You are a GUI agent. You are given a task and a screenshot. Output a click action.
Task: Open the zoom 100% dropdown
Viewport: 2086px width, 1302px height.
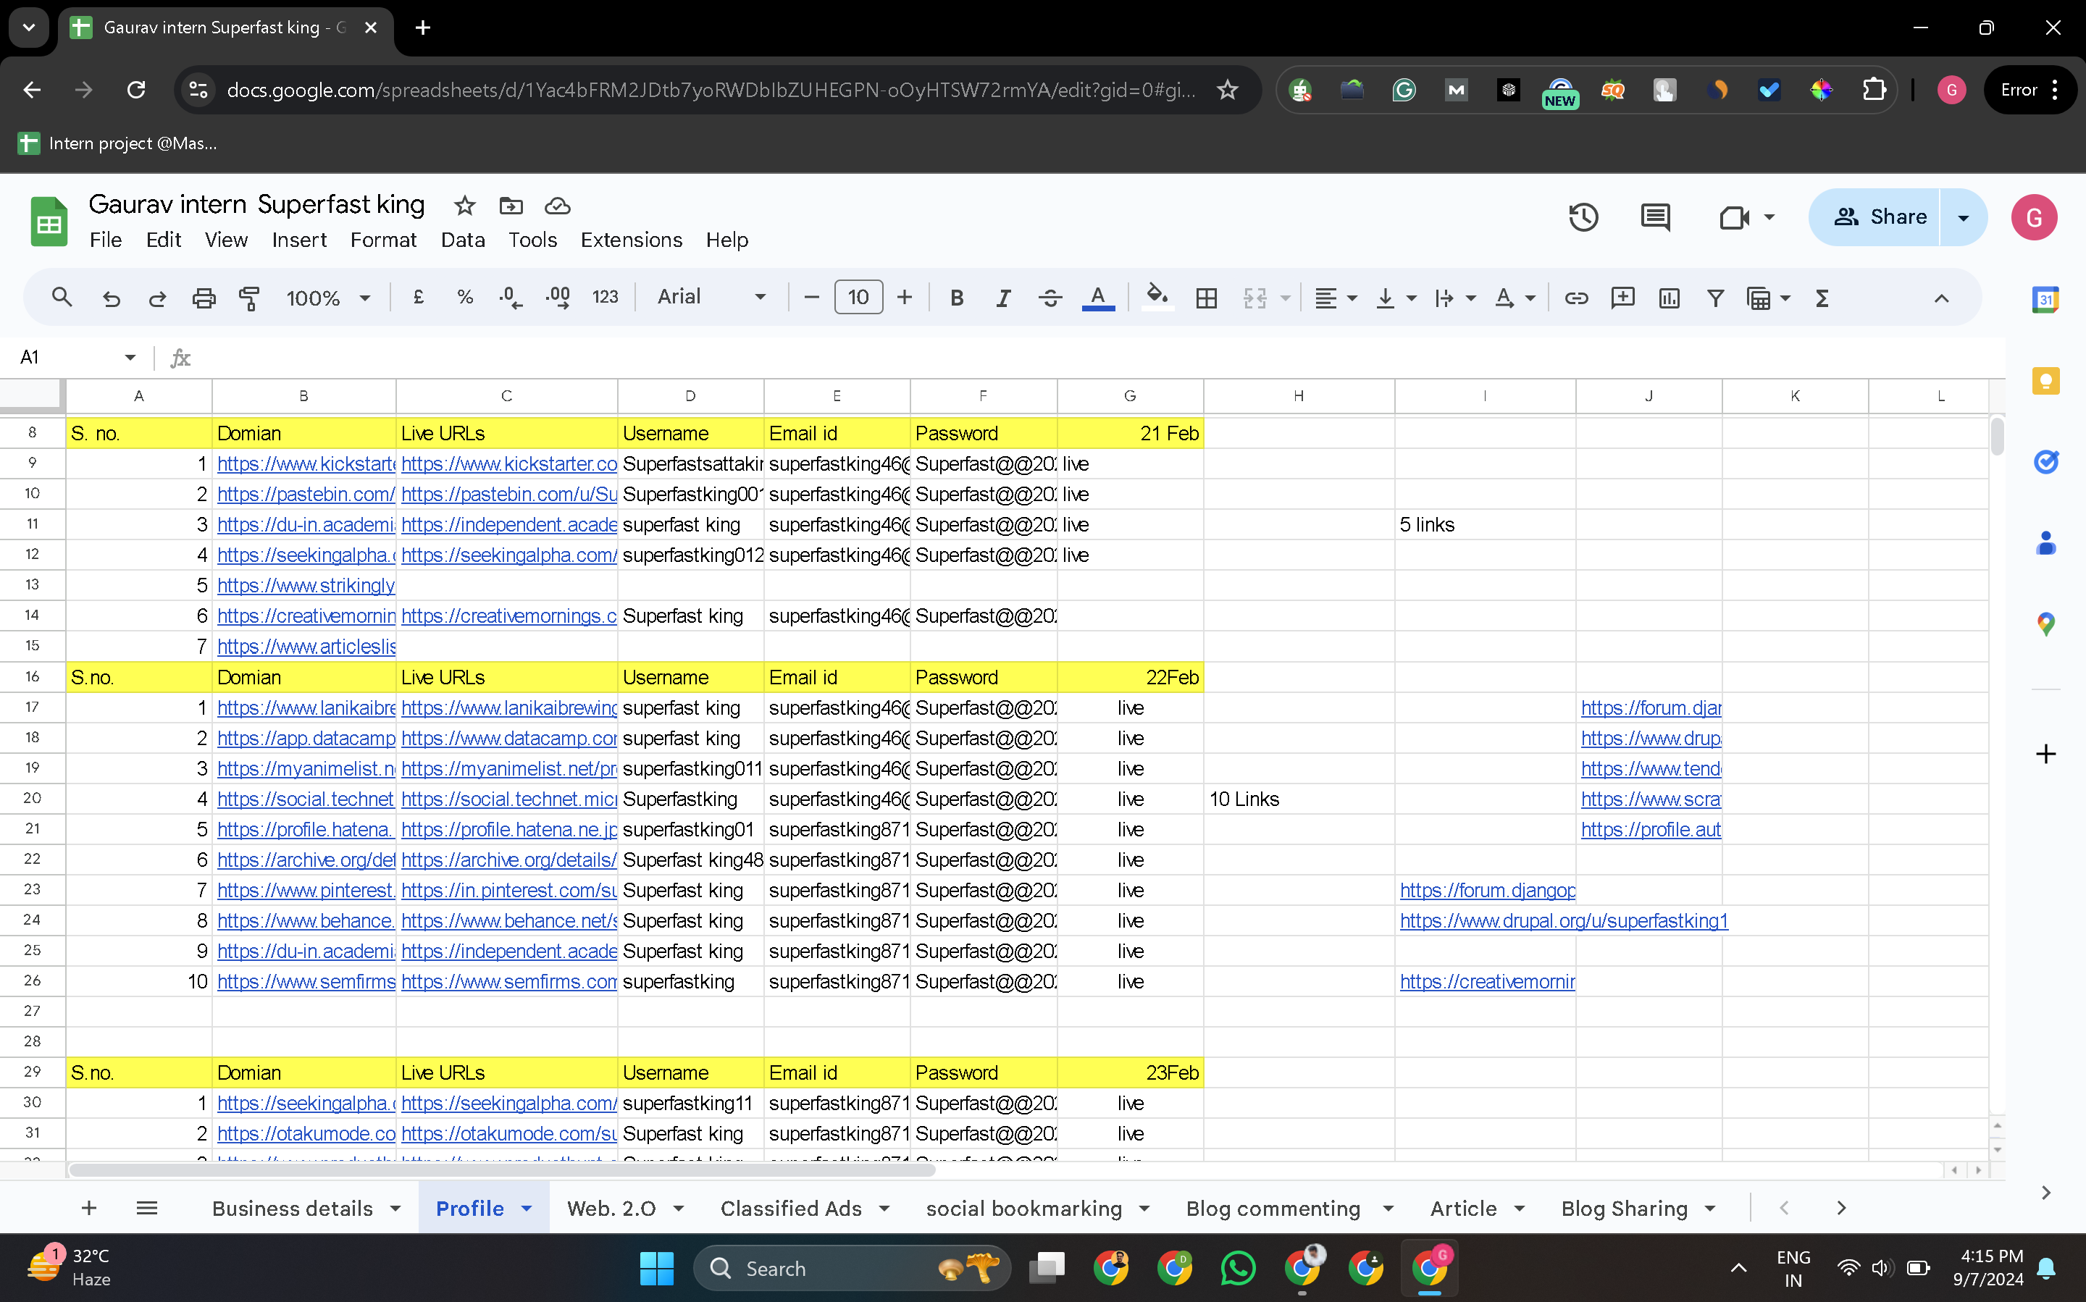(x=327, y=298)
